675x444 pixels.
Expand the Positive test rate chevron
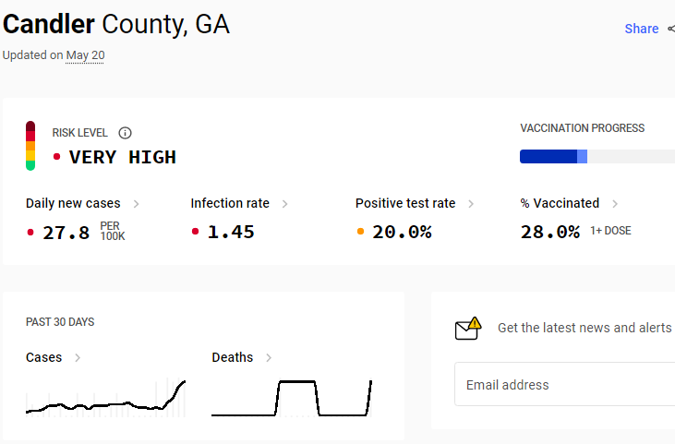(471, 204)
